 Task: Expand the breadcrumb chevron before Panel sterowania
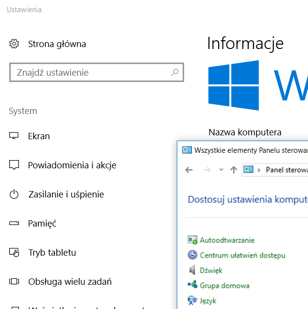click(259, 170)
